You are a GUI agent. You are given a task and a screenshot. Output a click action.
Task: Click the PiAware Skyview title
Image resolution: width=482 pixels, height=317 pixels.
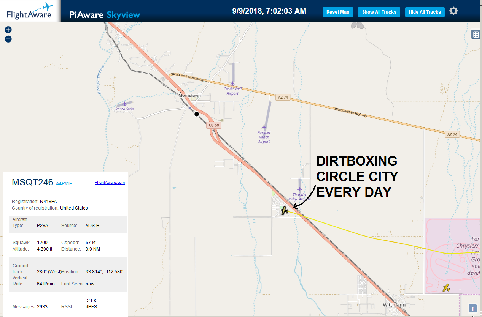[x=105, y=15]
